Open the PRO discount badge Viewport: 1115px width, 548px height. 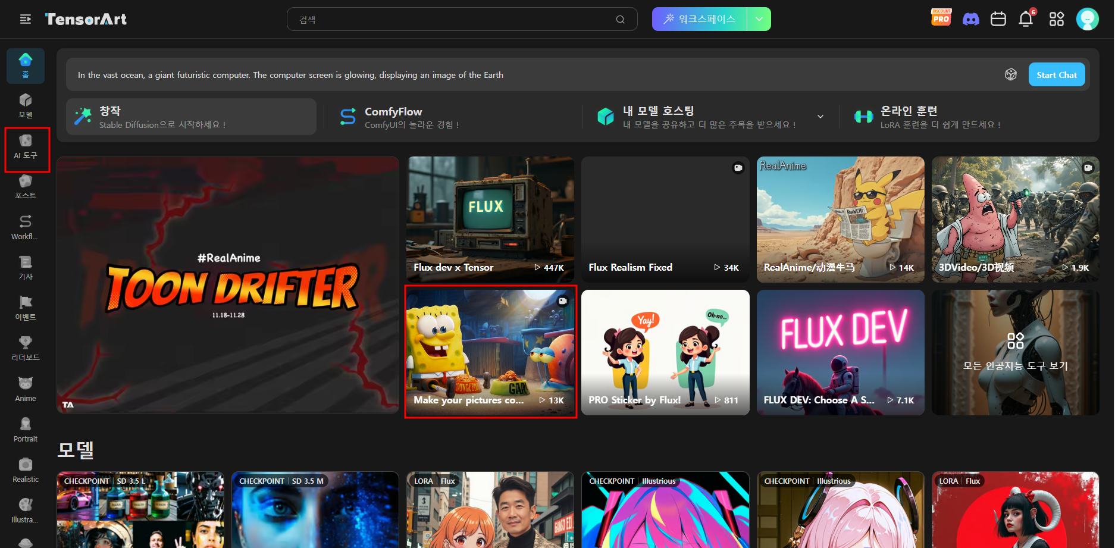point(941,18)
